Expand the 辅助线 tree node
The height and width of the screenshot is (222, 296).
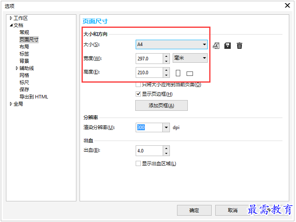[17, 68]
